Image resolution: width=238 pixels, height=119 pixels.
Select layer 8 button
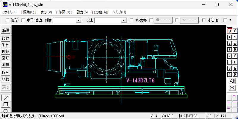point(235,31)
